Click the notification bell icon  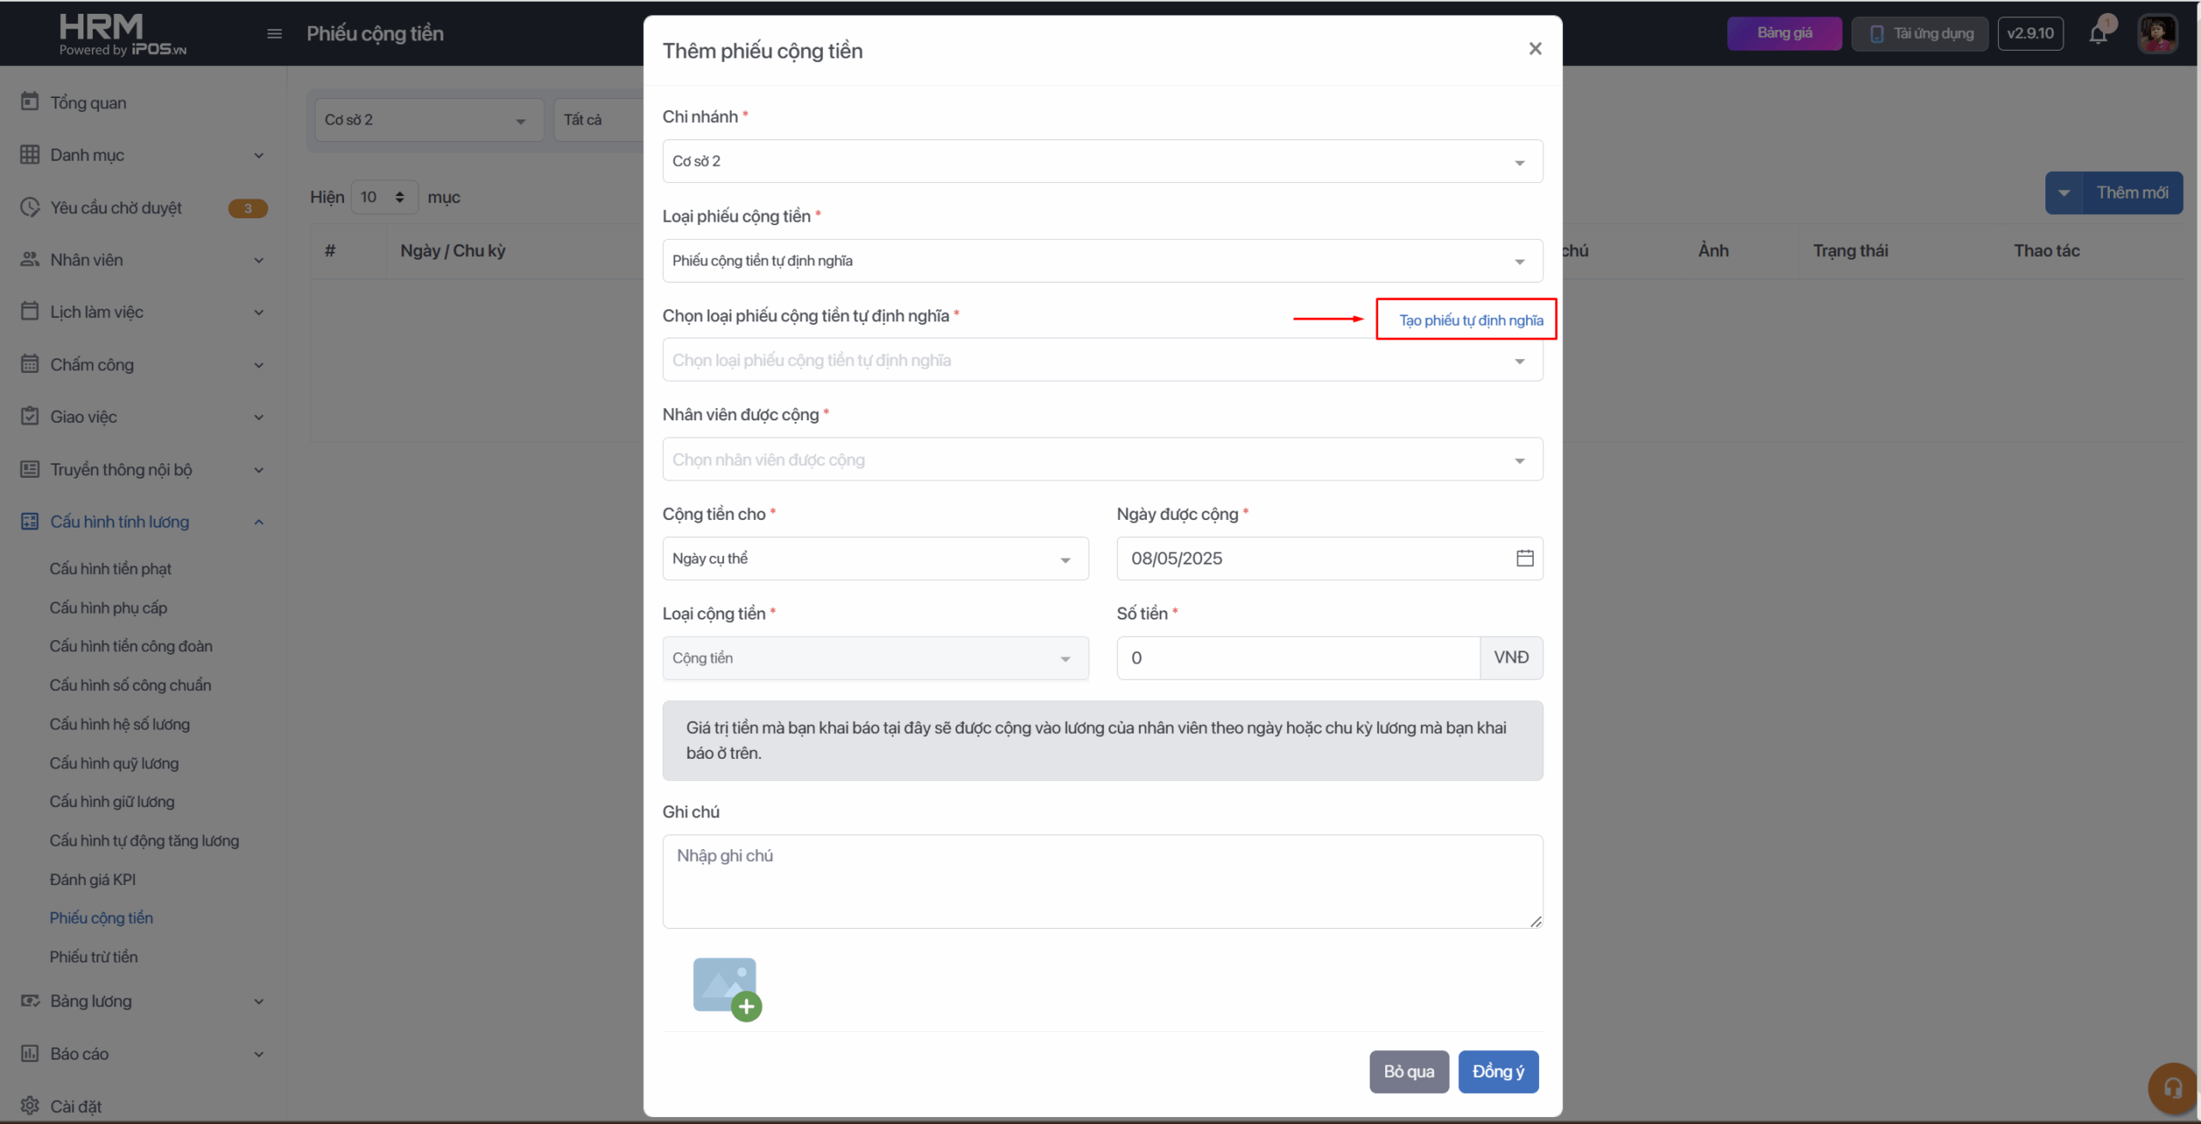[x=2098, y=34]
